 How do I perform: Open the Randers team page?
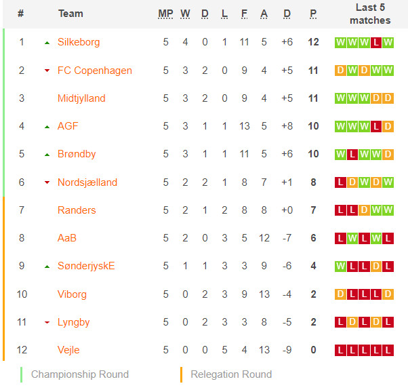(x=77, y=210)
